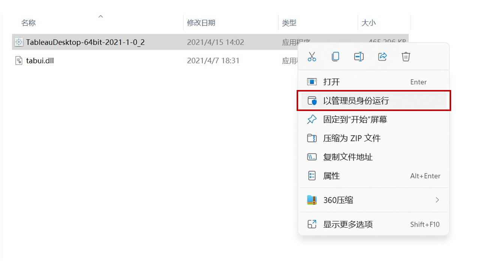Click the 360压缩 colorful archive icon
480x270 pixels.
point(312,200)
